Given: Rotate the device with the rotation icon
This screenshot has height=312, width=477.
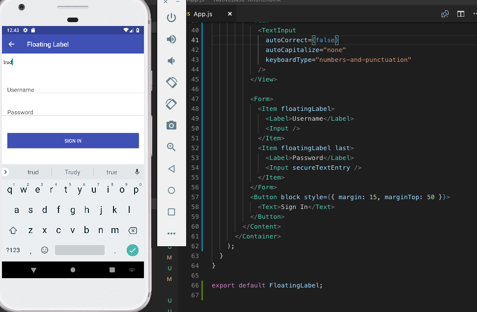Looking at the screenshot, I should click(171, 82).
